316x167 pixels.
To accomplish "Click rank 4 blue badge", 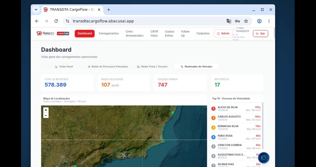I will (213, 137).
